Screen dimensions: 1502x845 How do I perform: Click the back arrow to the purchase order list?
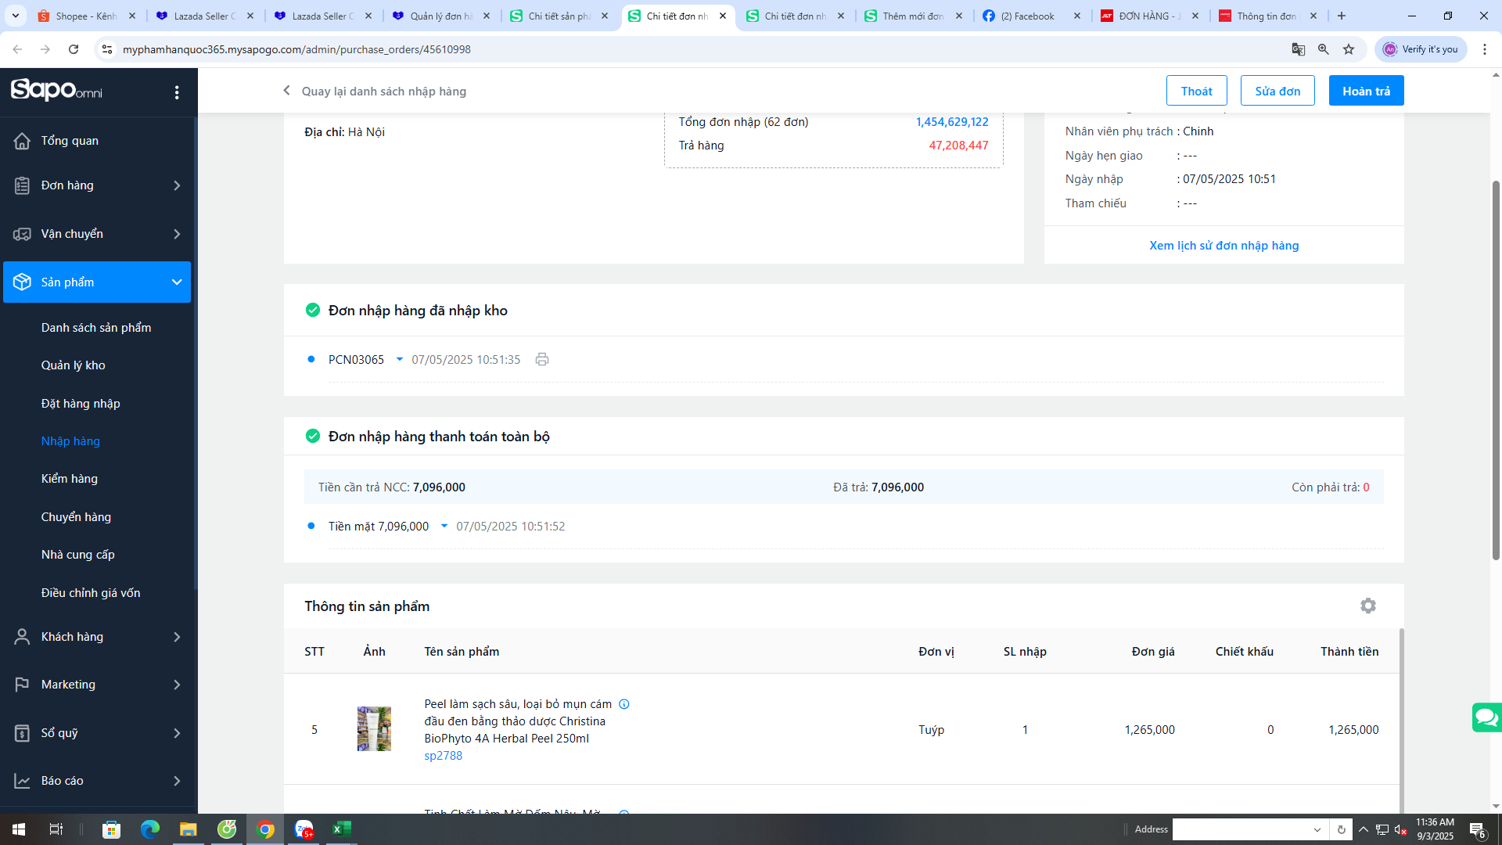286,91
